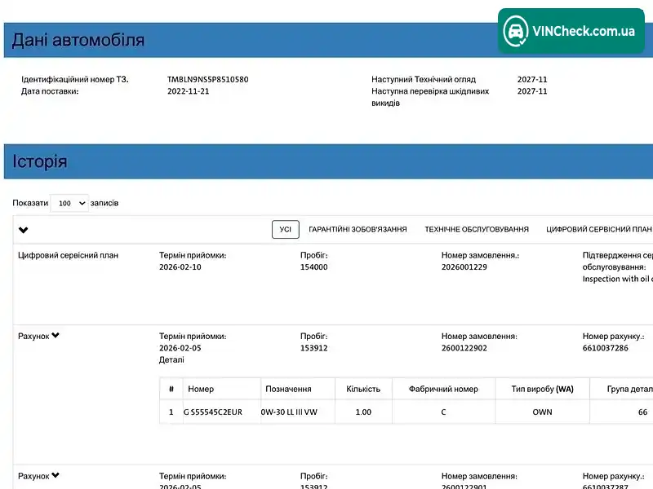Screen dimensions: 653x489
Task: Switch to ГАРАНТІЙНІ ЗОБОВ'ЯЗАННЯ tab
Action: [x=358, y=230]
